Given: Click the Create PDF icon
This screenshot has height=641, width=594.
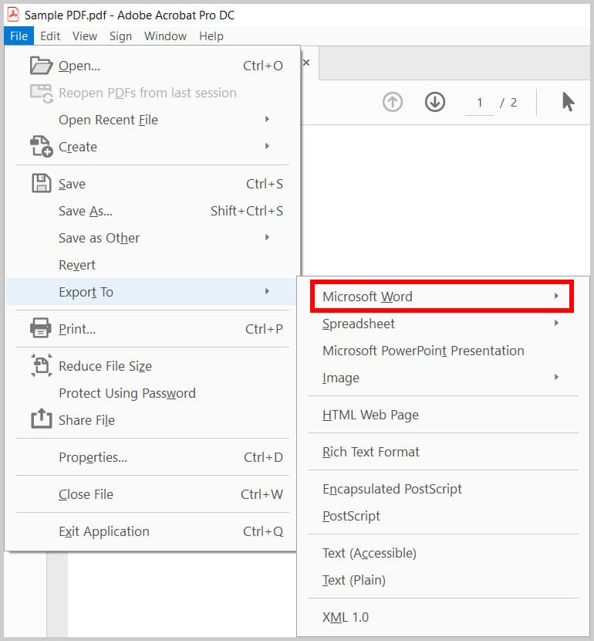Looking at the screenshot, I should [41, 147].
